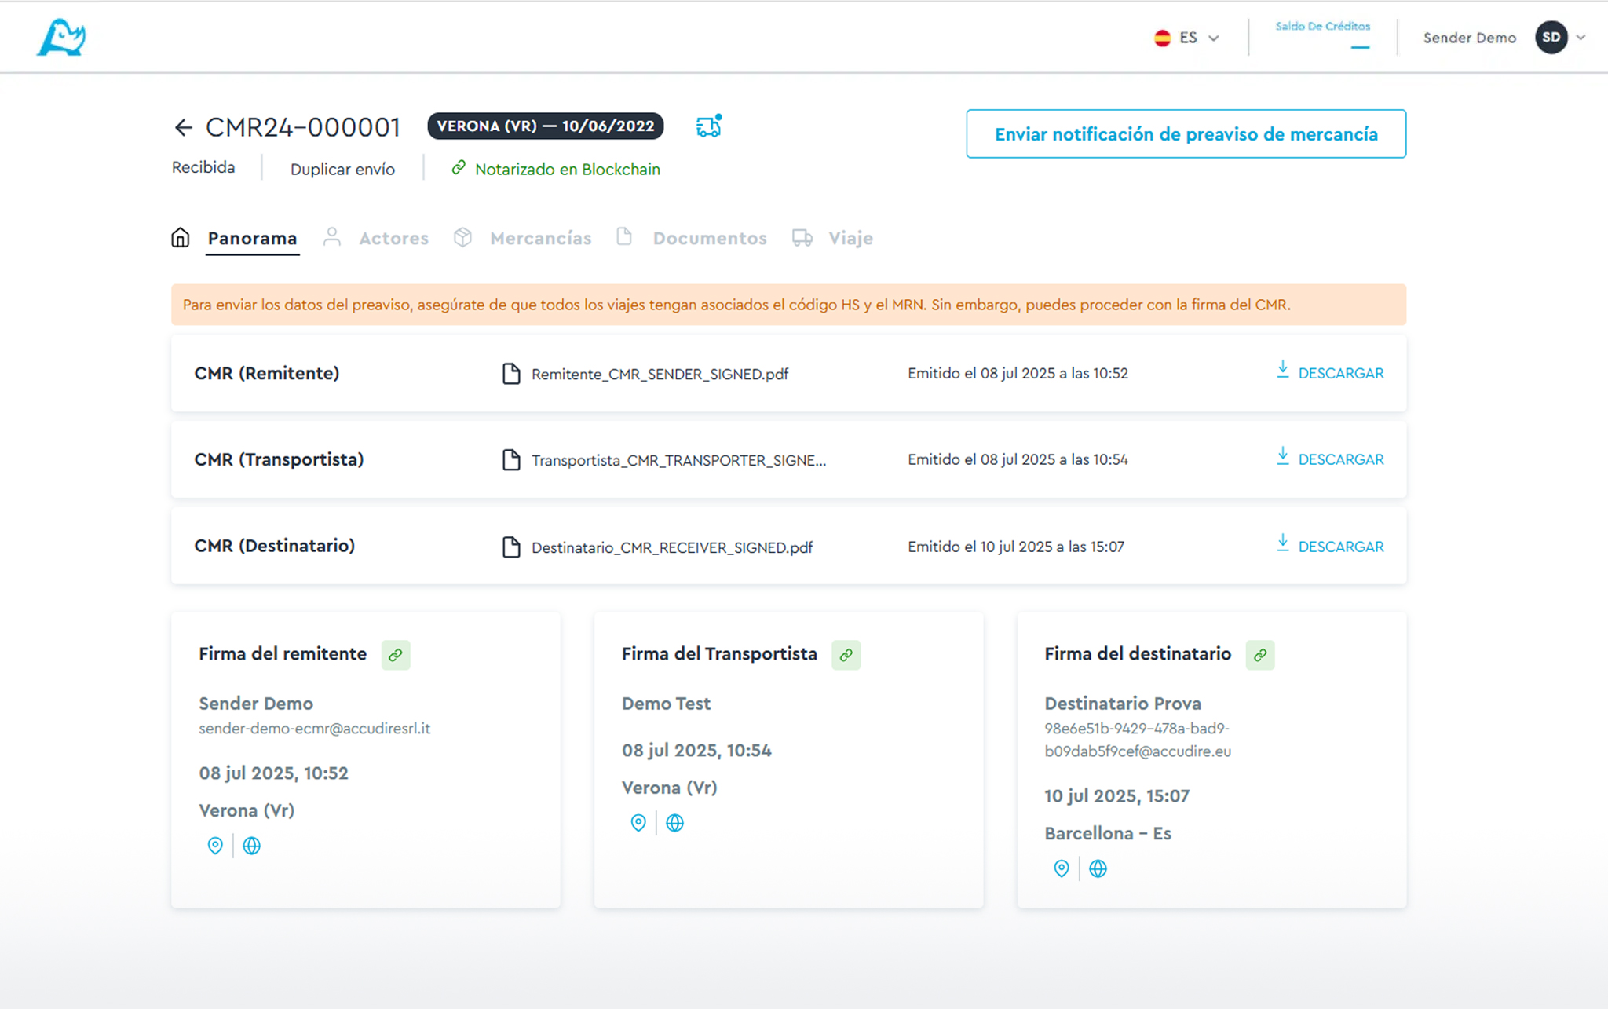This screenshot has height=1009, width=1608.
Task: Click globe icon in destinatario signature card
Action: (1098, 868)
